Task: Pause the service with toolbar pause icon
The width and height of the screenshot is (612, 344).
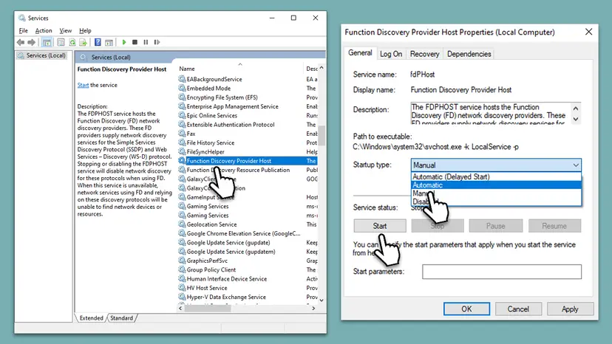Action: [x=146, y=42]
